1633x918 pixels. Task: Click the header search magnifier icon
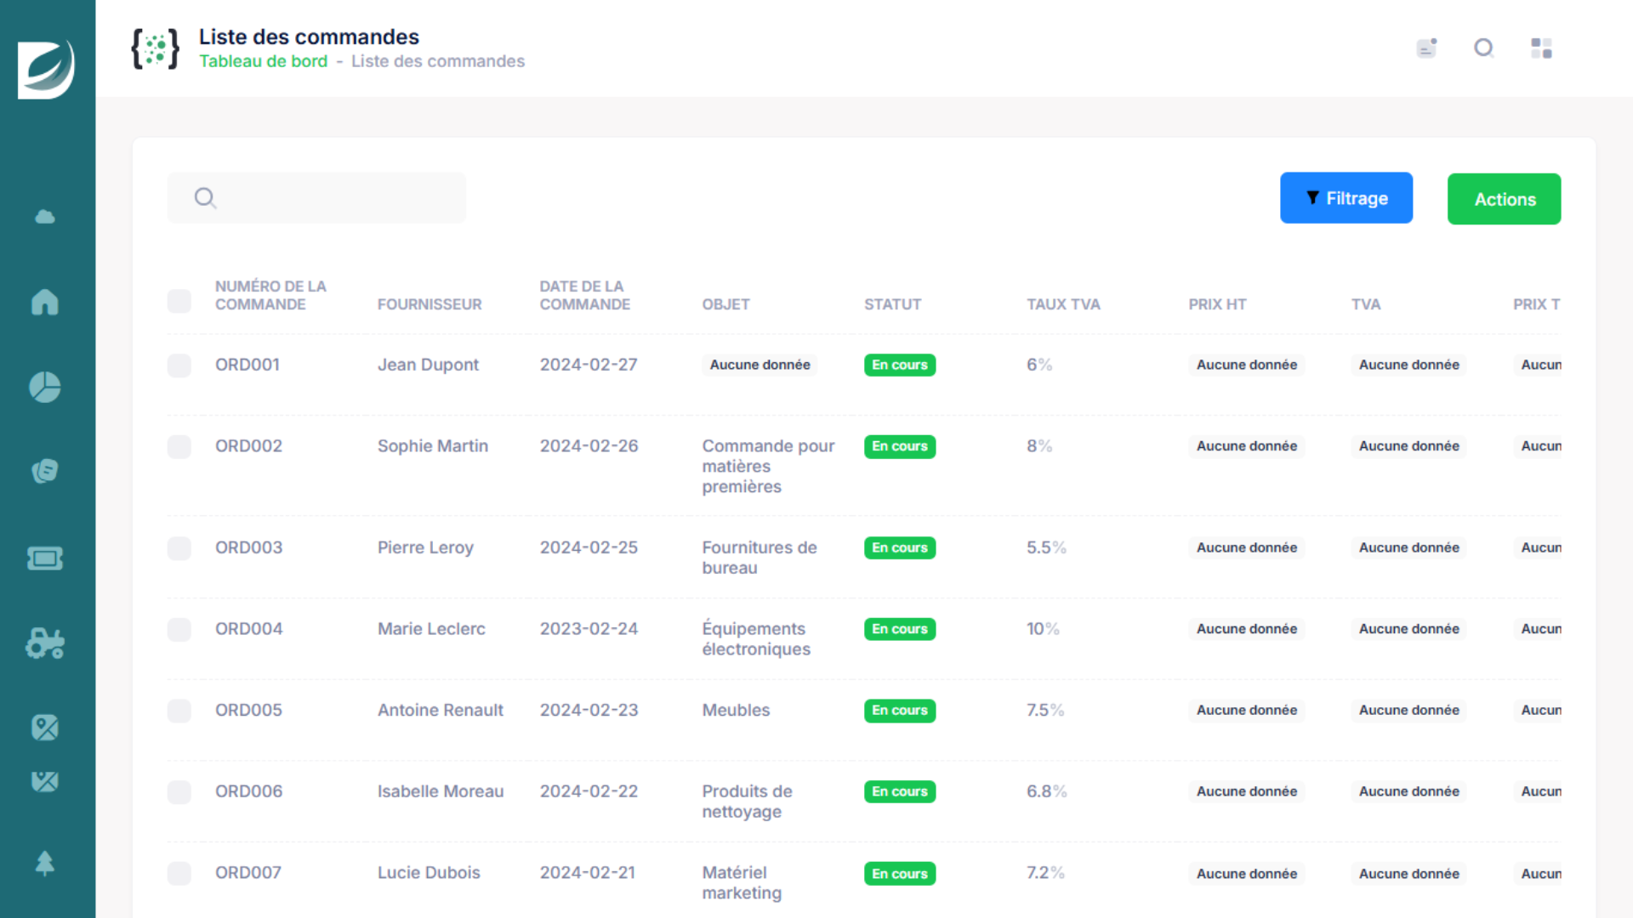(1483, 48)
